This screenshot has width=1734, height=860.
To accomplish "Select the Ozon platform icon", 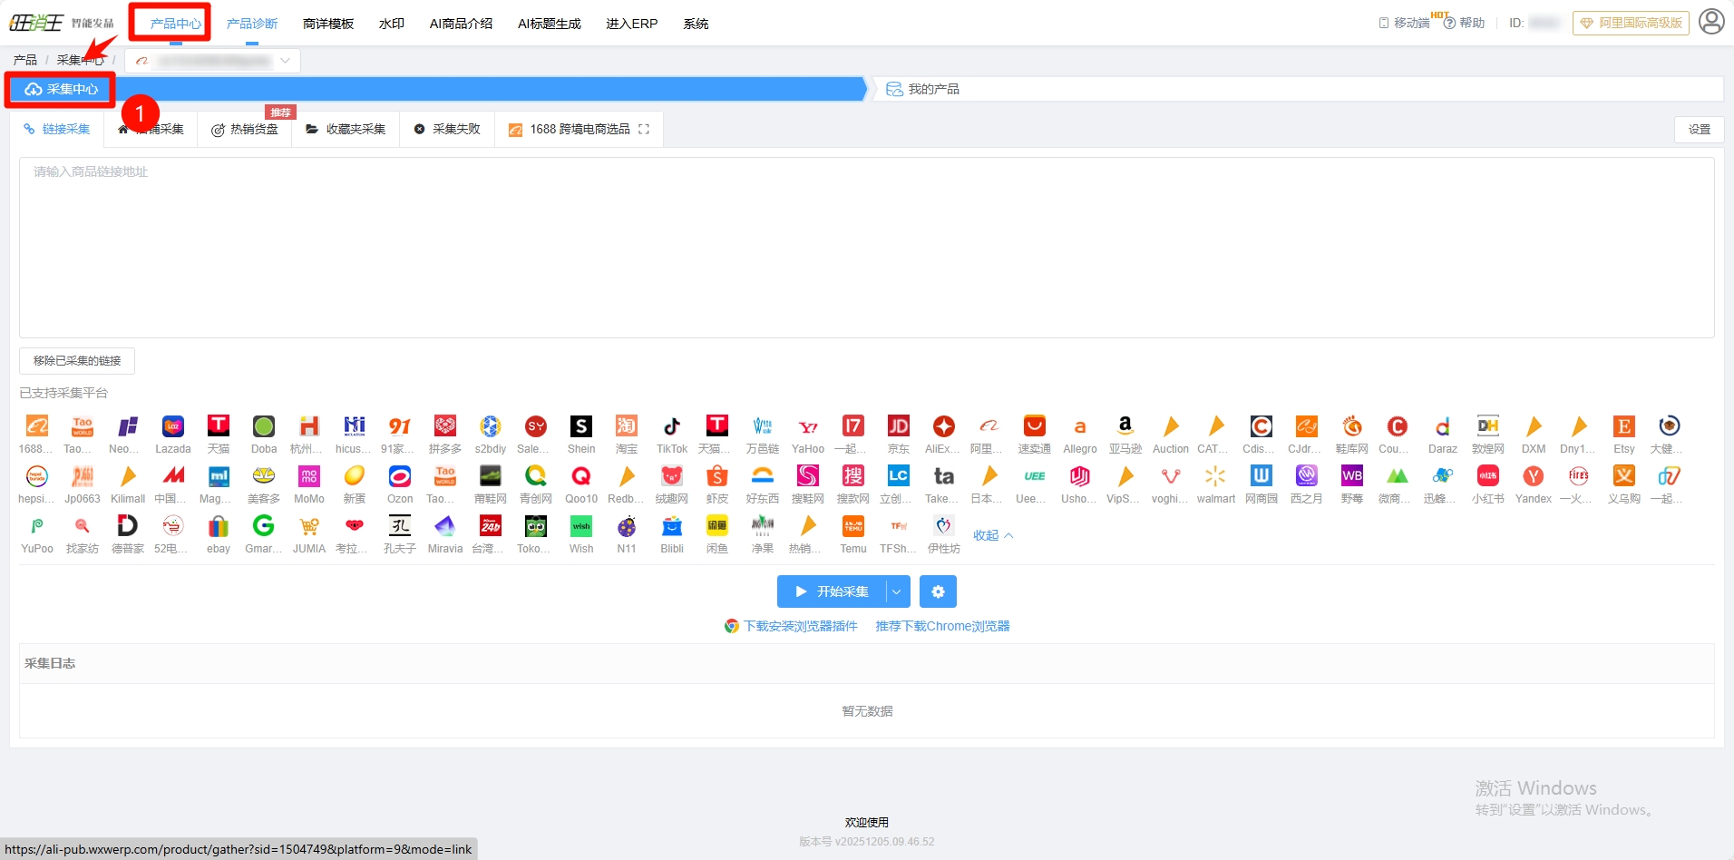I will [x=399, y=477].
